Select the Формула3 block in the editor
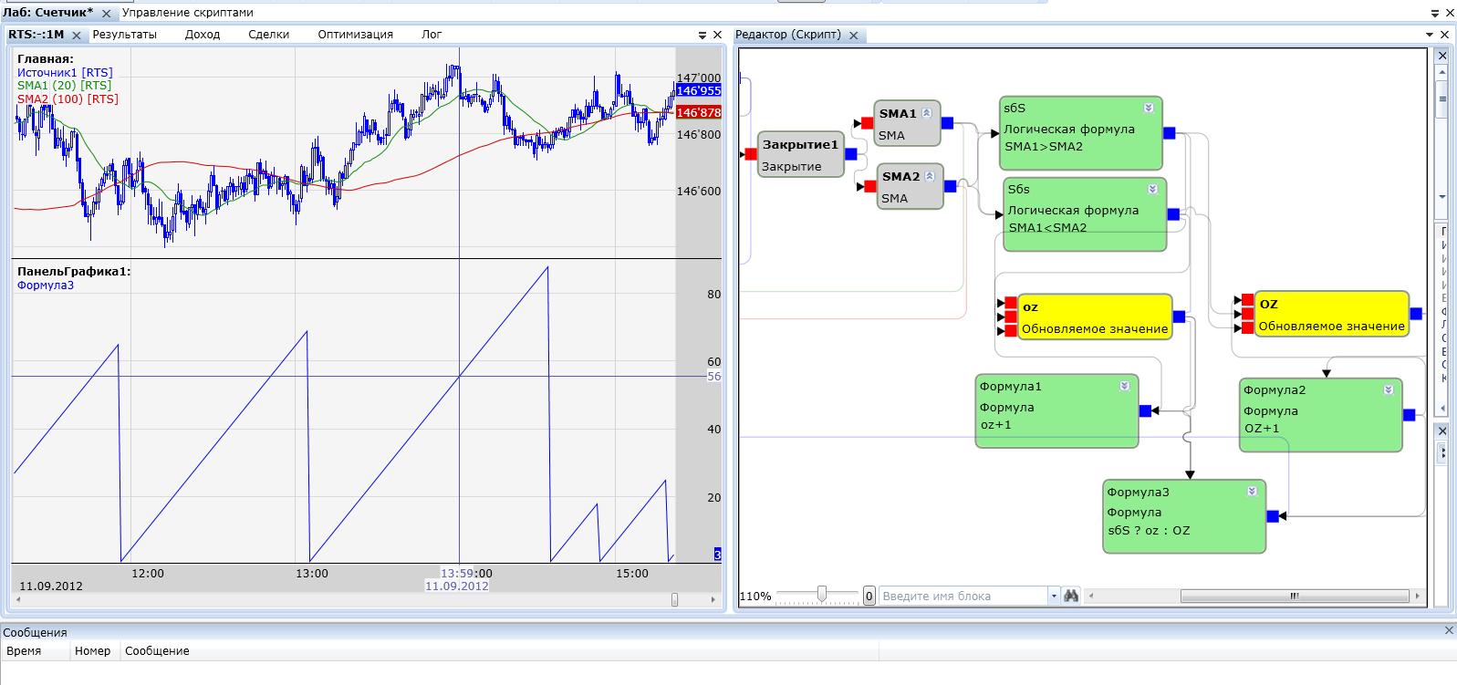This screenshot has width=1457, height=685. pyautogui.click(x=1184, y=516)
